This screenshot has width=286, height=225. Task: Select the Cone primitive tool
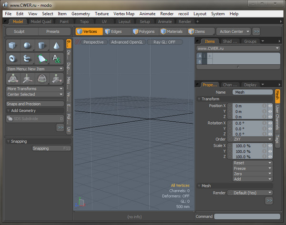57,46
